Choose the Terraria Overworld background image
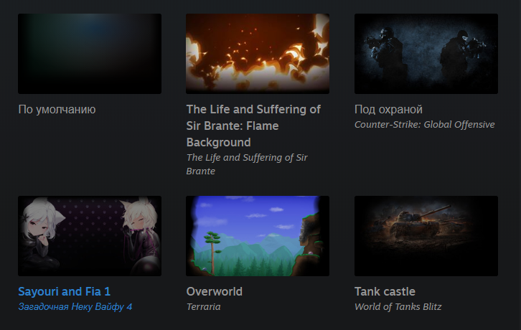Screen dimensions: 521x330 coord(258,236)
